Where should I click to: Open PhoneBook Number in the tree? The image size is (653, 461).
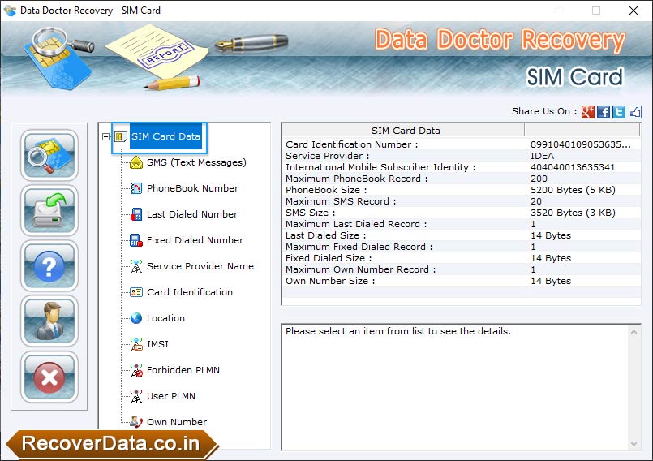[x=192, y=188]
